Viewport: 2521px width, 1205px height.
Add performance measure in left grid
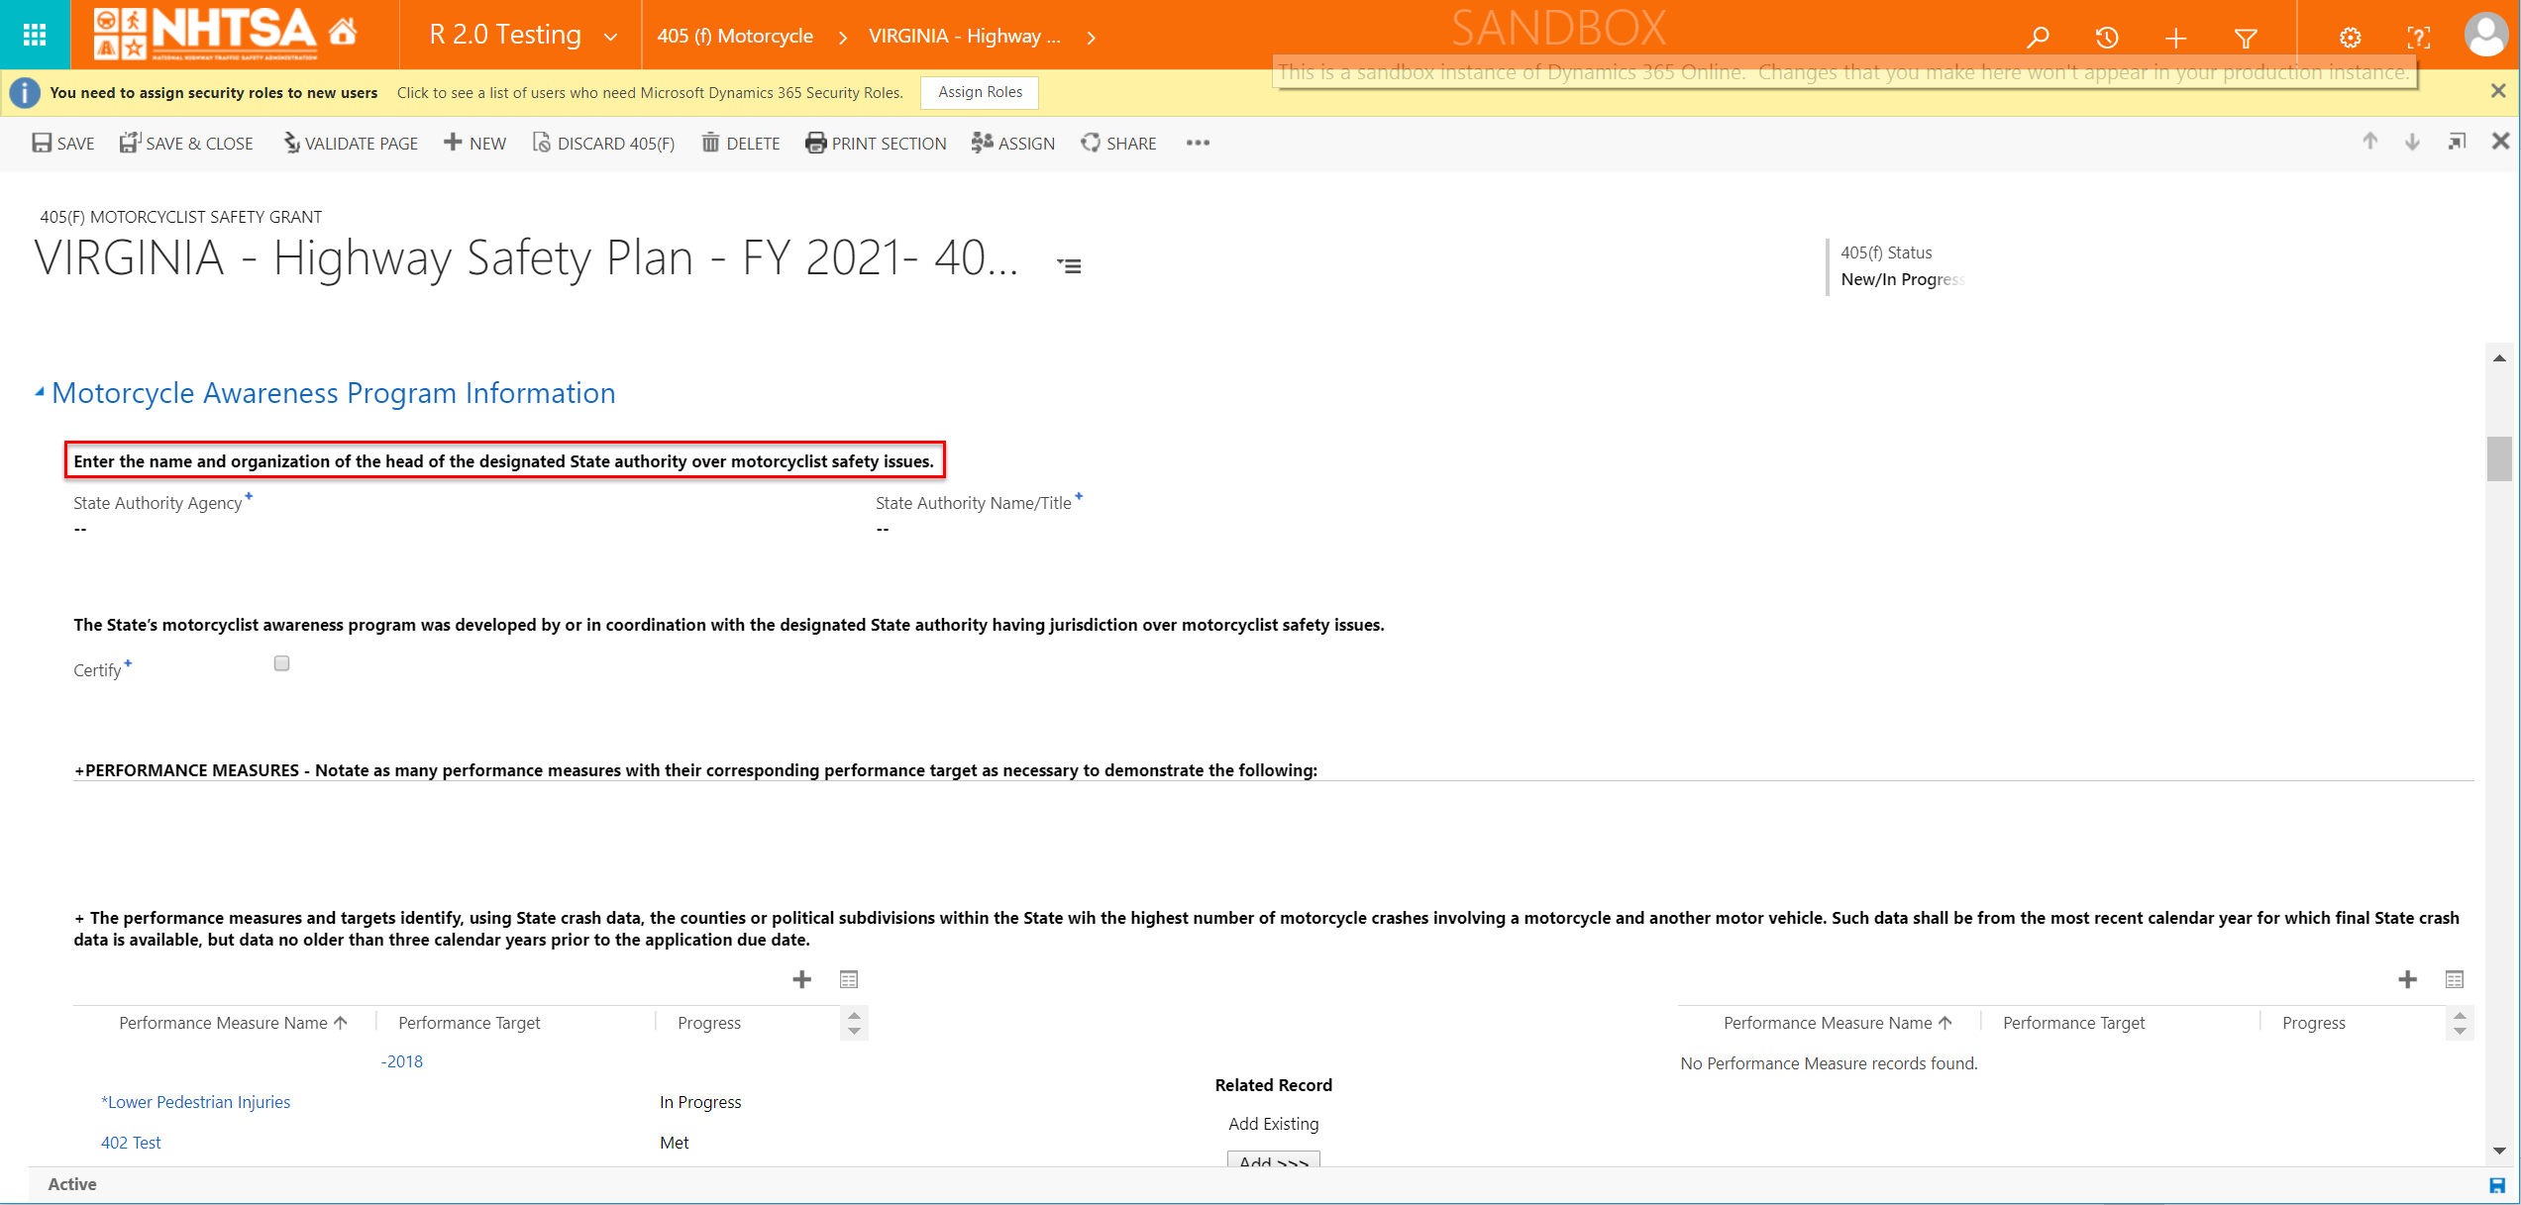[x=801, y=979]
